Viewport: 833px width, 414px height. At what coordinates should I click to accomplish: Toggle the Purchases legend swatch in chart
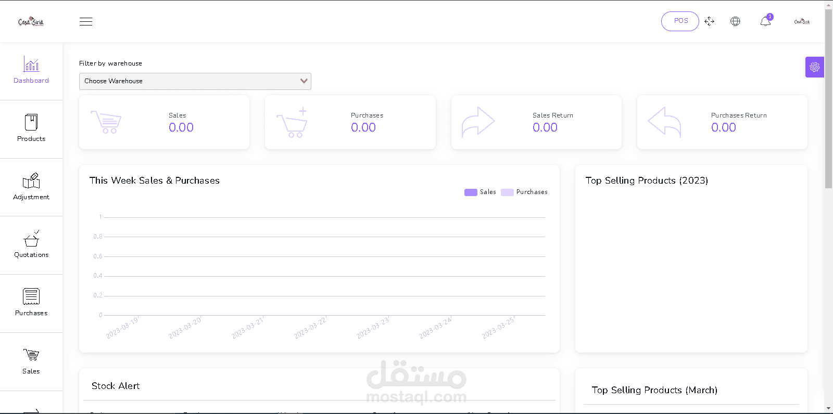[507, 192]
